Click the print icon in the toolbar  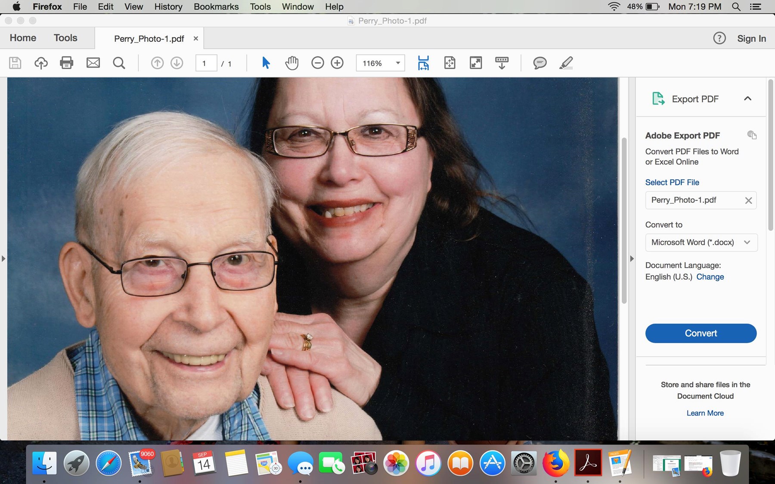(x=66, y=63)
